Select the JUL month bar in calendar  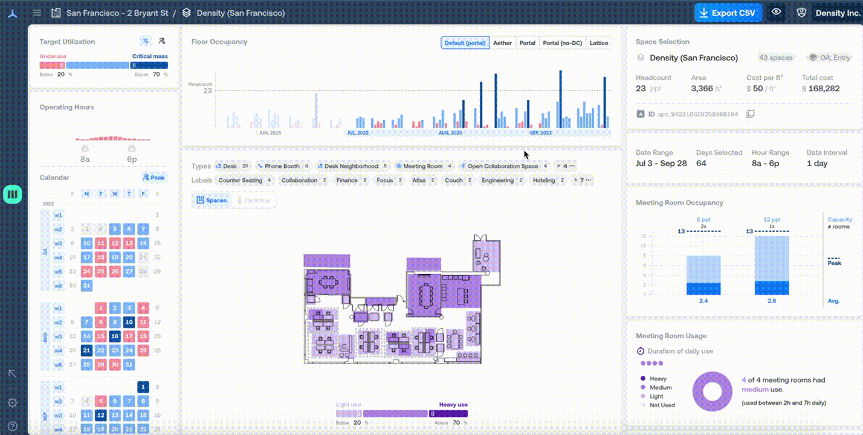point(45,251)
